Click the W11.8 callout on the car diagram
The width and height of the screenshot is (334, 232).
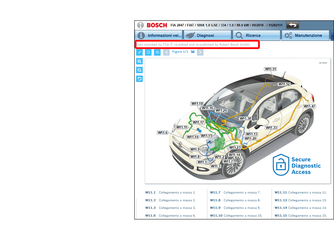[x=195, y=157]
